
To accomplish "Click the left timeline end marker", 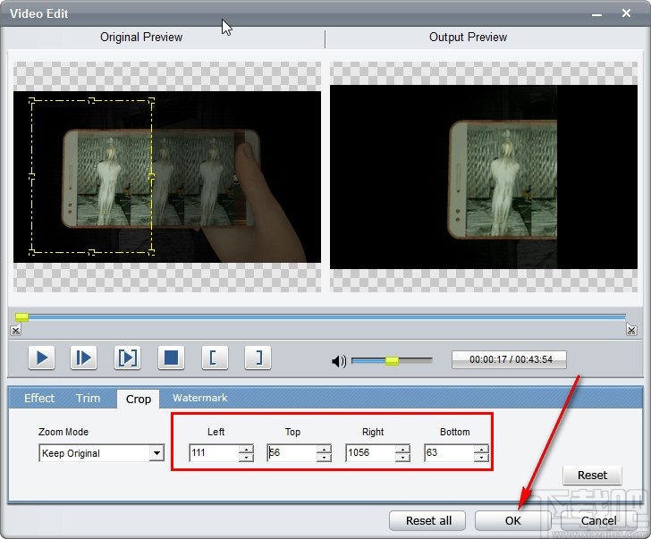I will 15,331.
